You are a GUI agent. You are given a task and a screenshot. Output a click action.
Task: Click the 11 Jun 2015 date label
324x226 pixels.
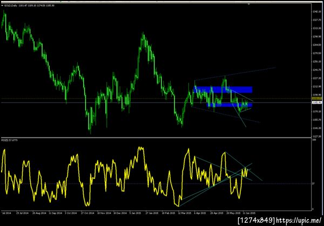click(249, 213)
